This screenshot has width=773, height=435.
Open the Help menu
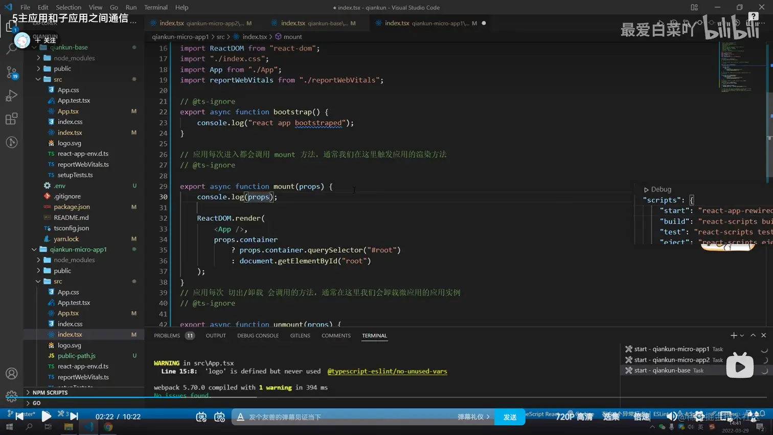click(x=181, y=7)
